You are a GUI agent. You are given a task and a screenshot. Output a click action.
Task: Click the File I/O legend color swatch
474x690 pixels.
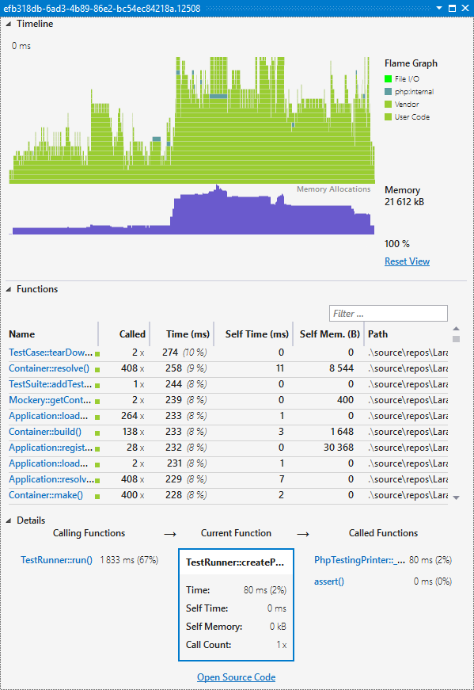pos(388,78)
